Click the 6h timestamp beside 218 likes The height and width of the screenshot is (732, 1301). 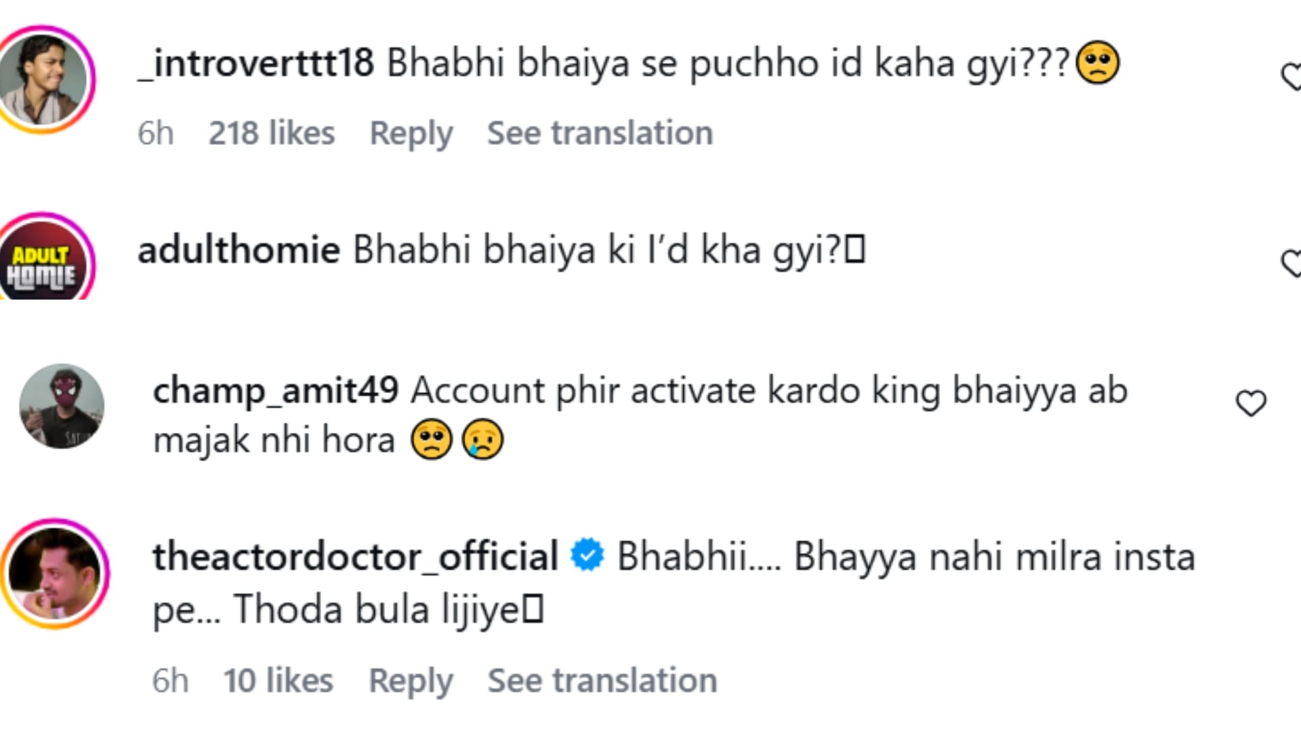(x=156, y=133)
